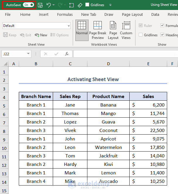Viewport: 178px width, 194px height.
Task: Toggle Gridlines checkbox in the quick access toolbar
Action: pyautogui.click(x=87, y=5)
